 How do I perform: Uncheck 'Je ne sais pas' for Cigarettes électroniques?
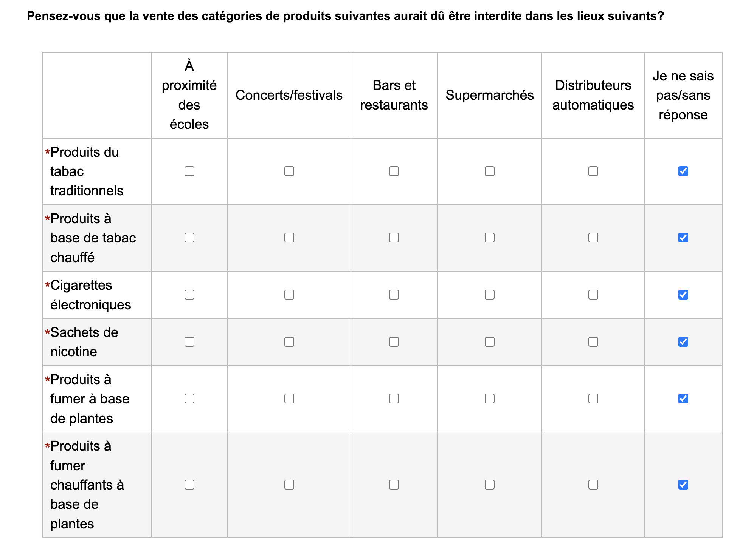683,295
